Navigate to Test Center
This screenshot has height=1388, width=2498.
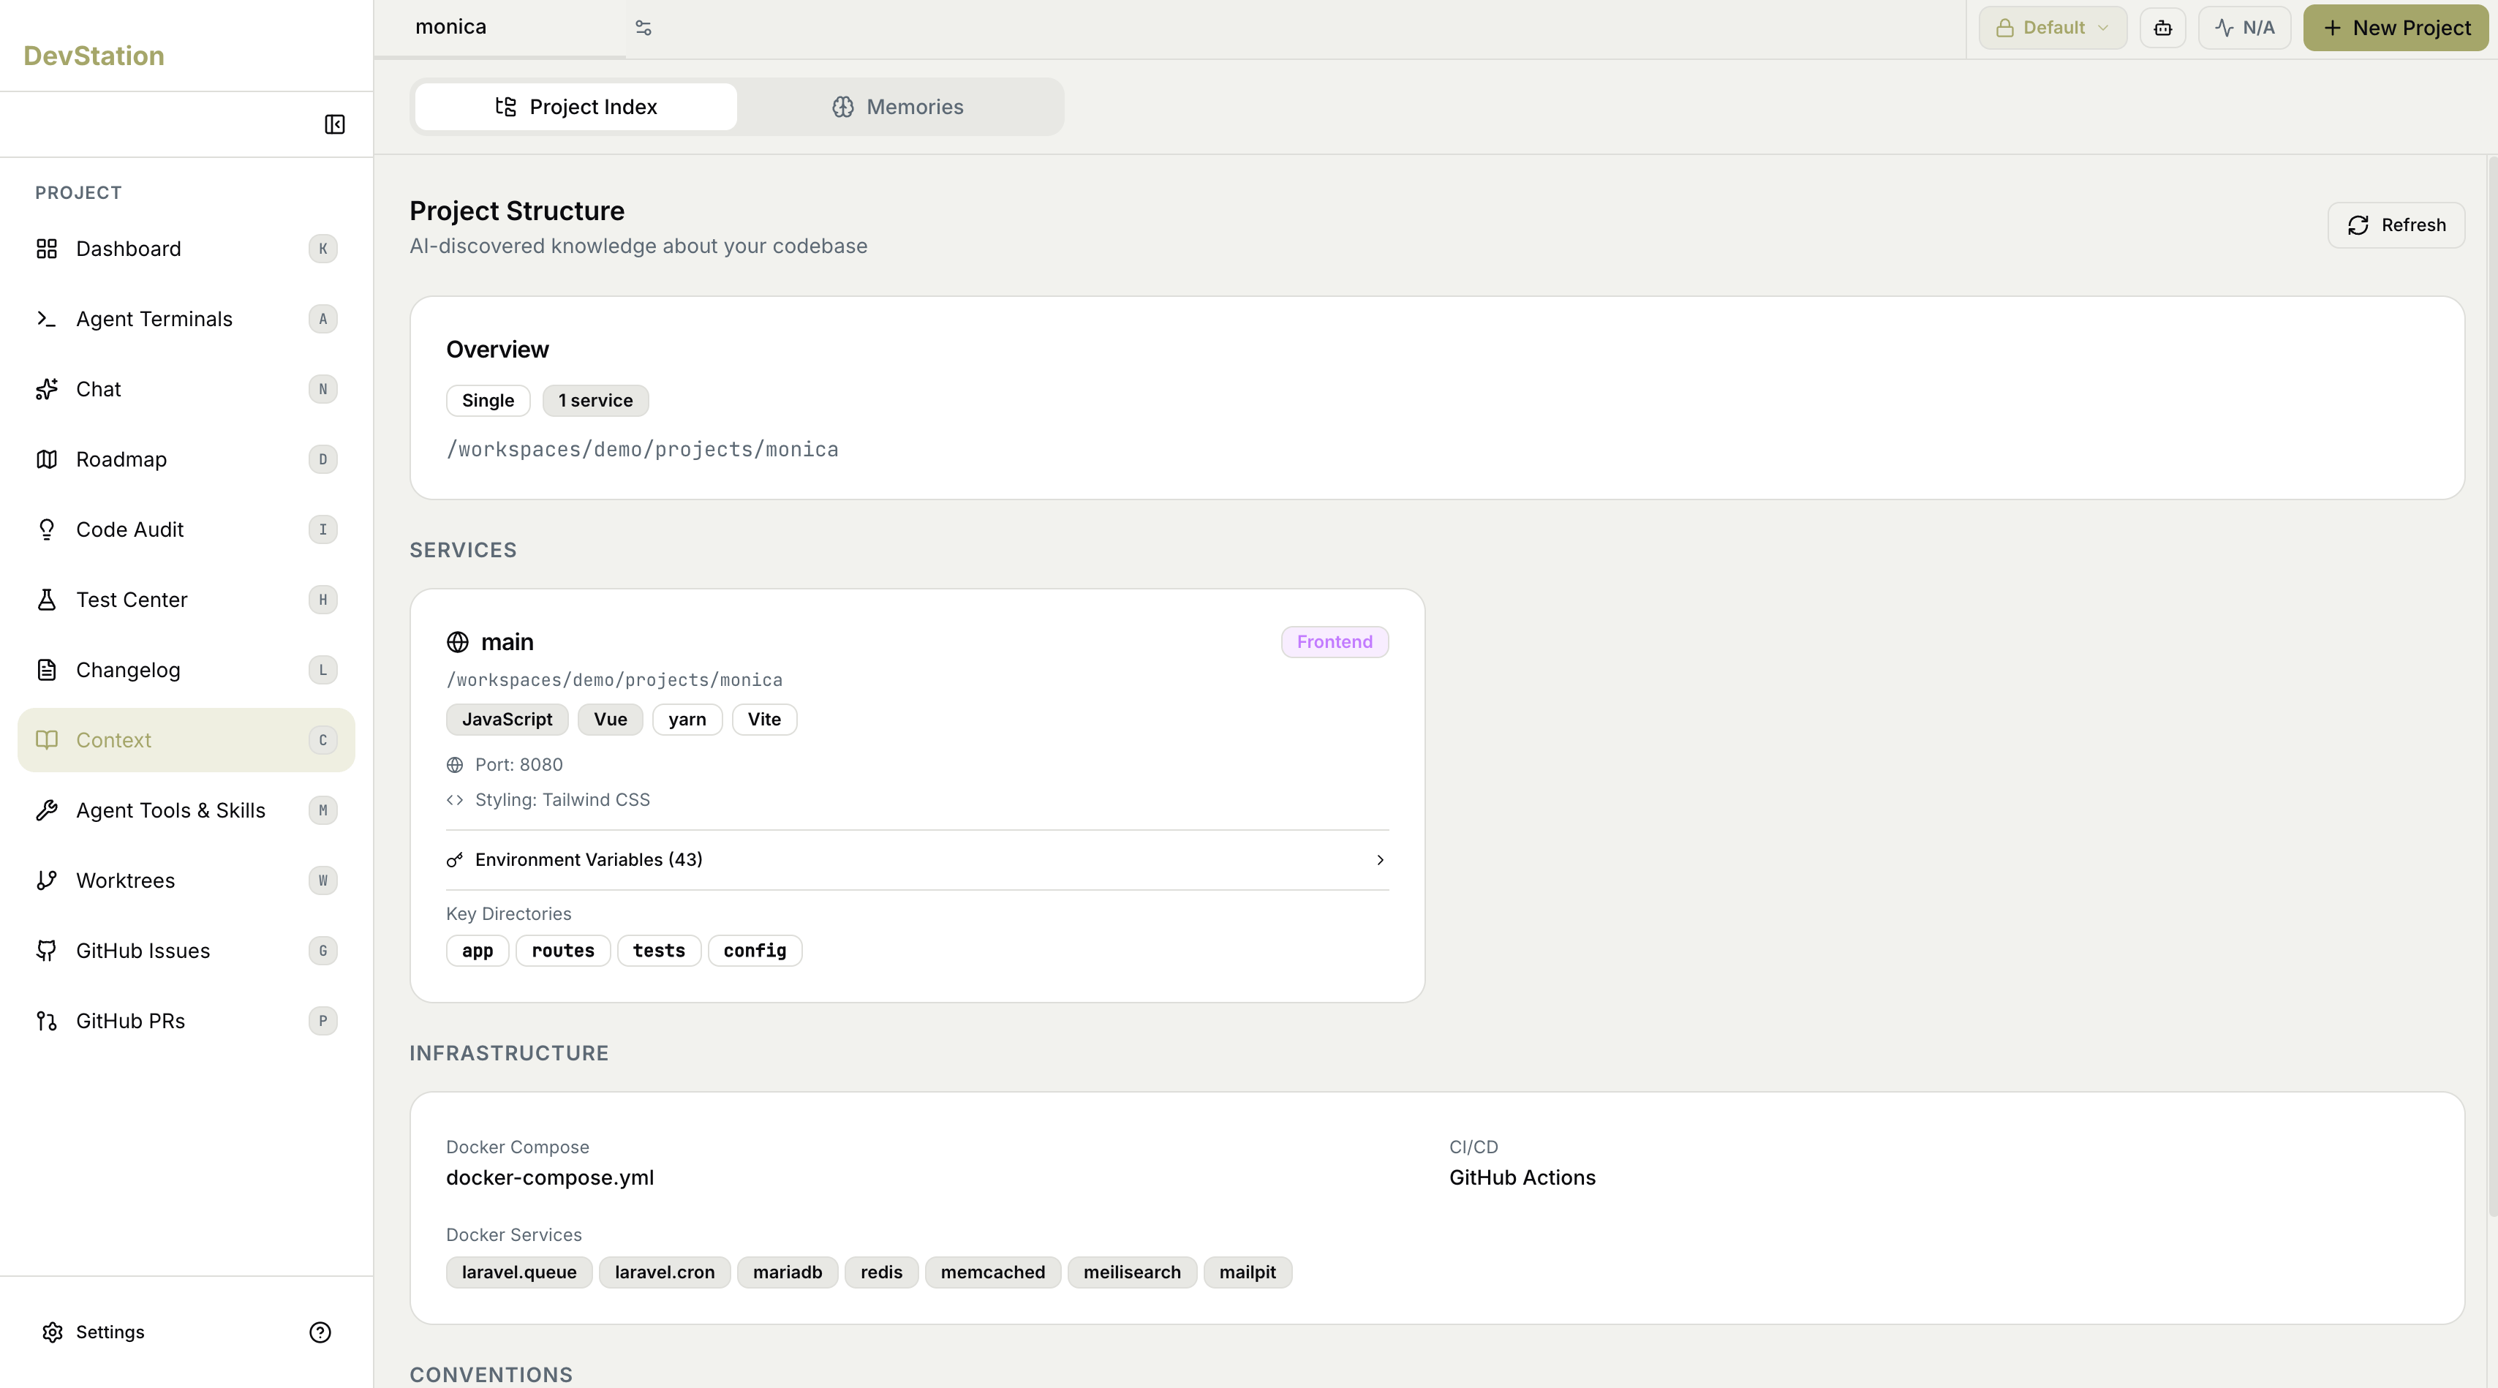(x=186, y=600)
